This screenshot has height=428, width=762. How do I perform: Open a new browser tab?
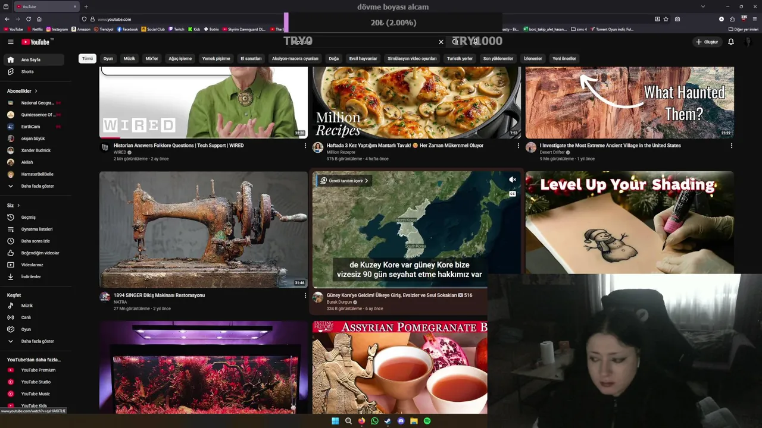[86, 7]
